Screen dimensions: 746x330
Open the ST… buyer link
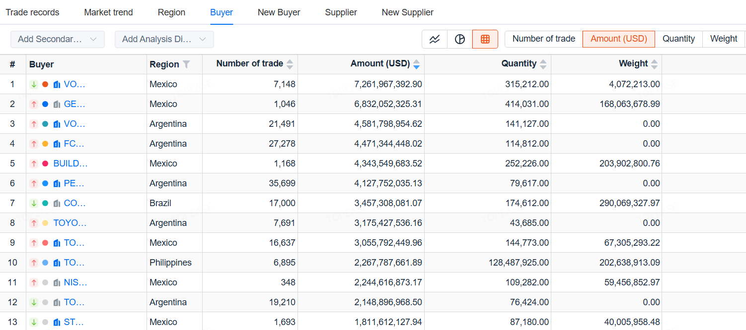[74, 322]
